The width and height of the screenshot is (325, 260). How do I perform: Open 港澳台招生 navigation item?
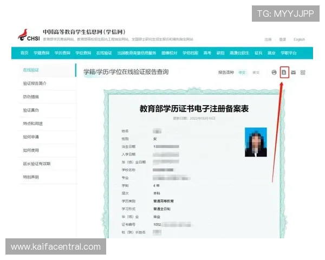tap(239, 53)
